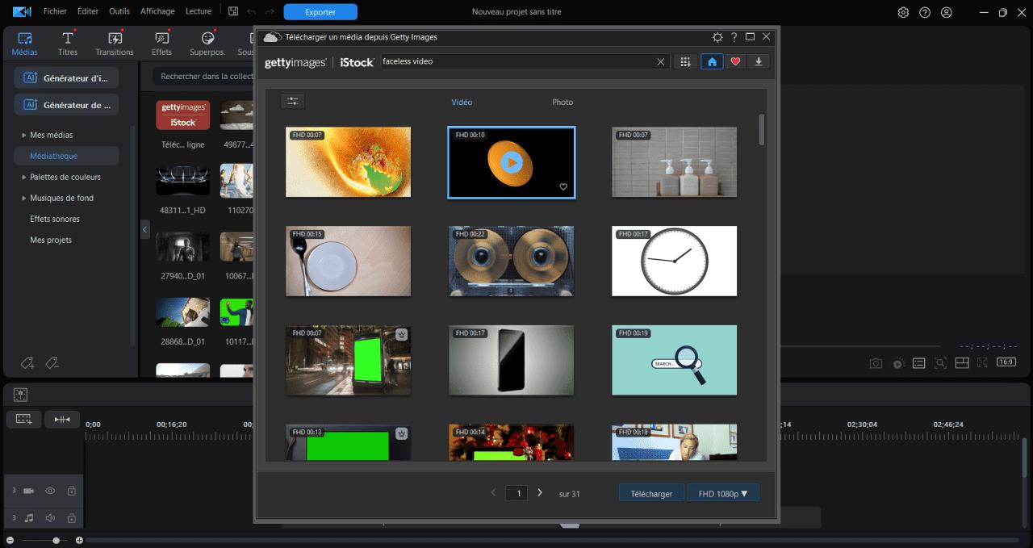Open Mes projets in the sidebar
Screen dimensions: 1033x548
tap(51, 240)
